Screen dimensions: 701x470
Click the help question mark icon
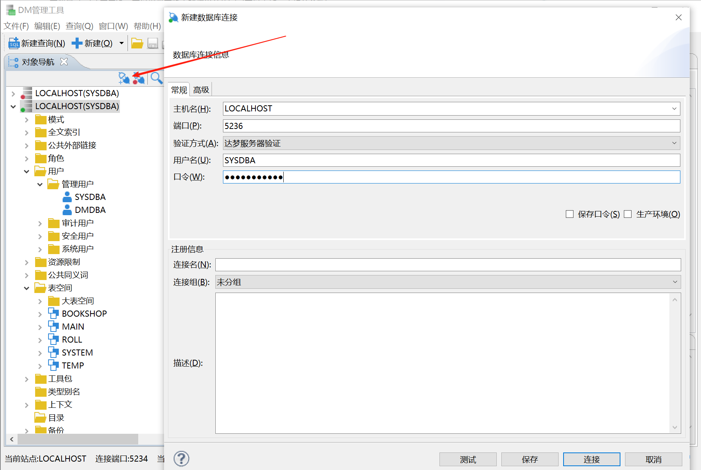pyautogui.click(x=181, y=459)
